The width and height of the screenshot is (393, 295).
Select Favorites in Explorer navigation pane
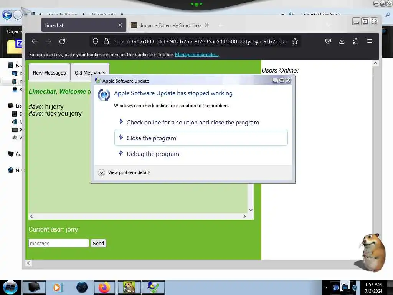(15, 65)
